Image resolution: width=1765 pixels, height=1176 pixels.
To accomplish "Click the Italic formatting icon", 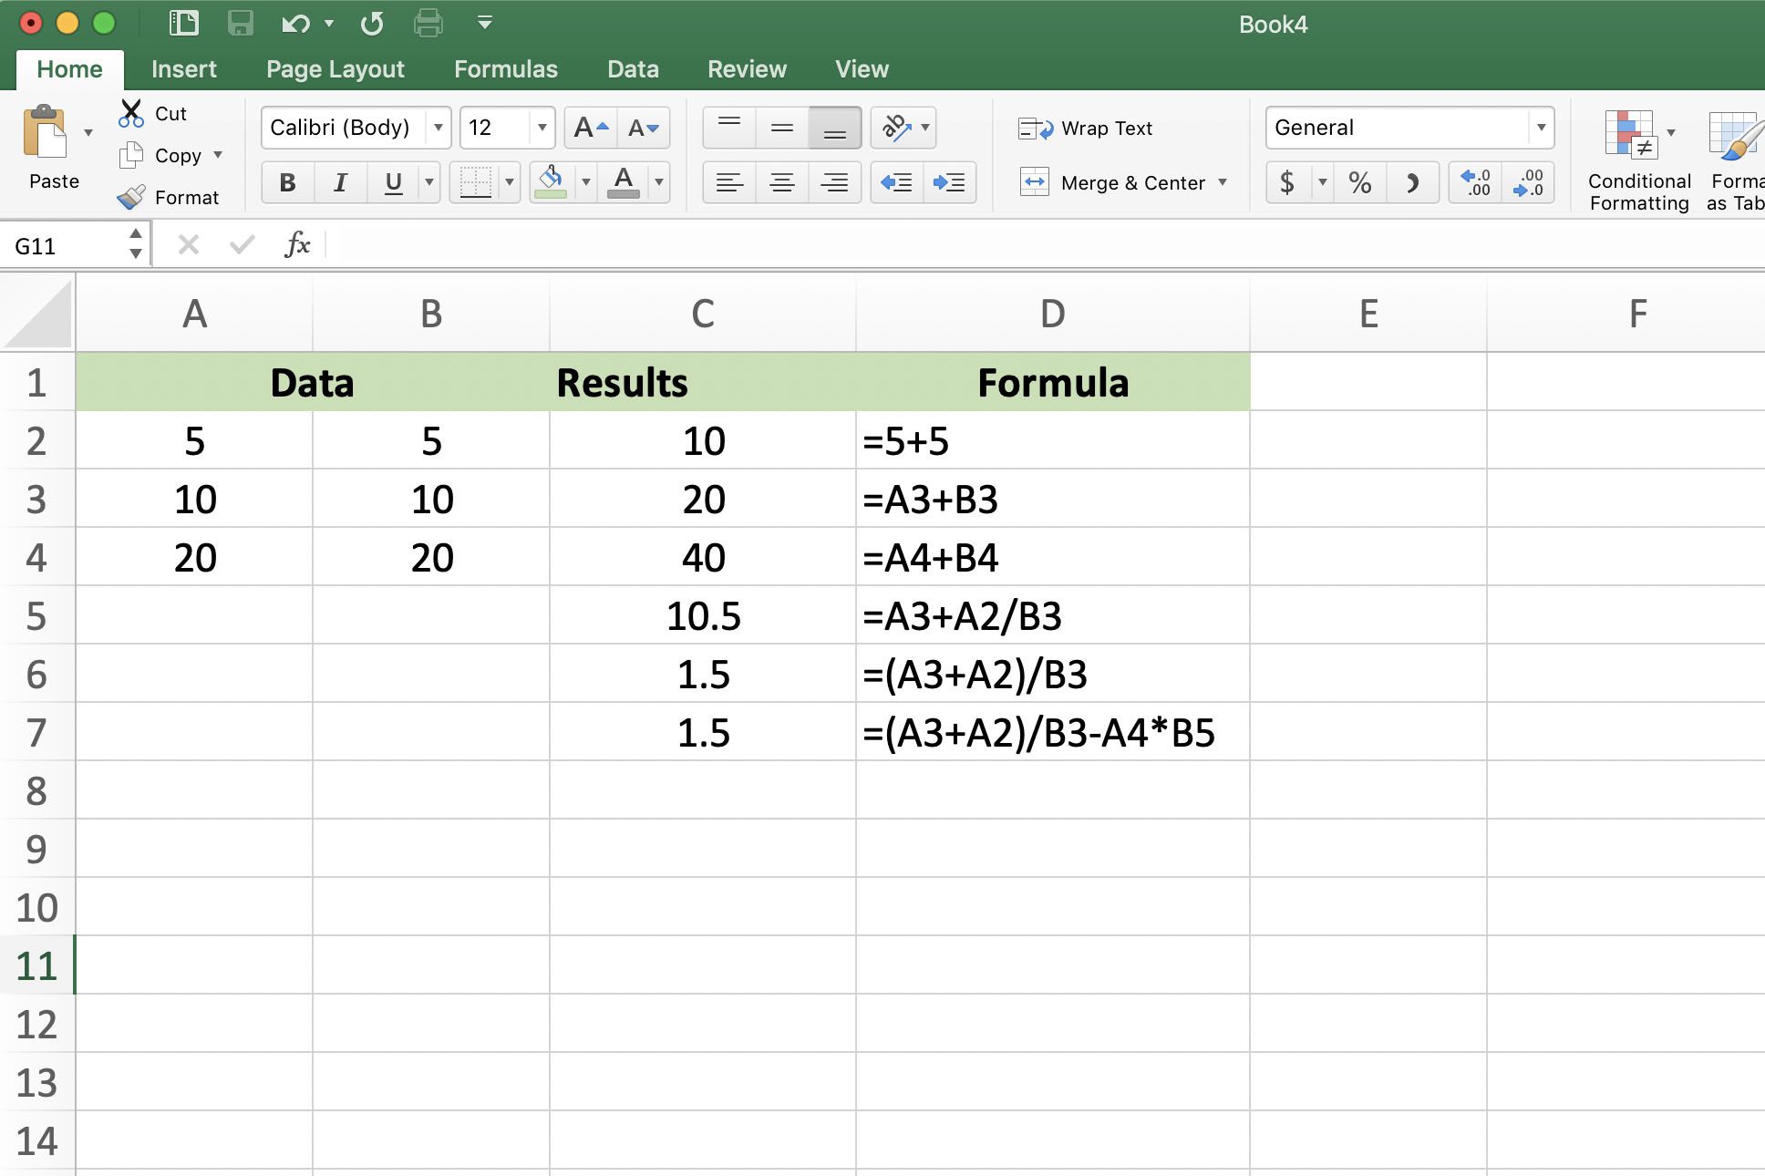I will (x=340, y=182).
